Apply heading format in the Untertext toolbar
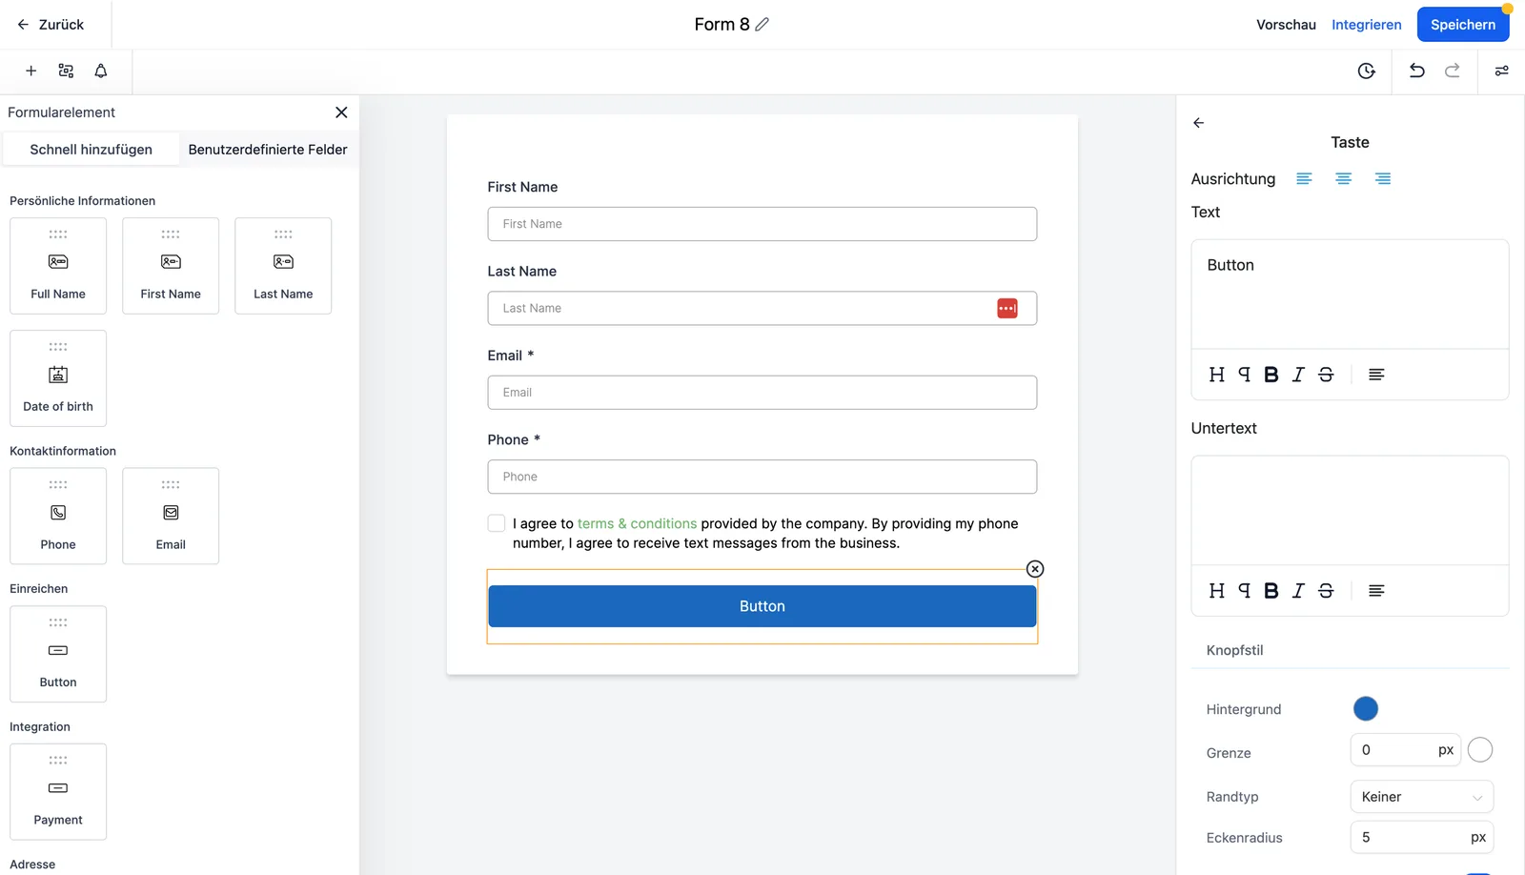Viewport: 1525px width, 875px height. 1216,591
